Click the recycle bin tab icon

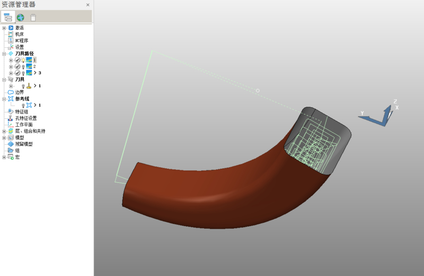[33, 18]
